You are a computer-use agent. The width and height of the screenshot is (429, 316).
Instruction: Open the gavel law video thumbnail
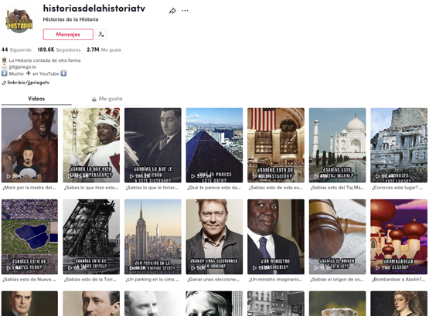pyautogui.click(x=337, y=236)
